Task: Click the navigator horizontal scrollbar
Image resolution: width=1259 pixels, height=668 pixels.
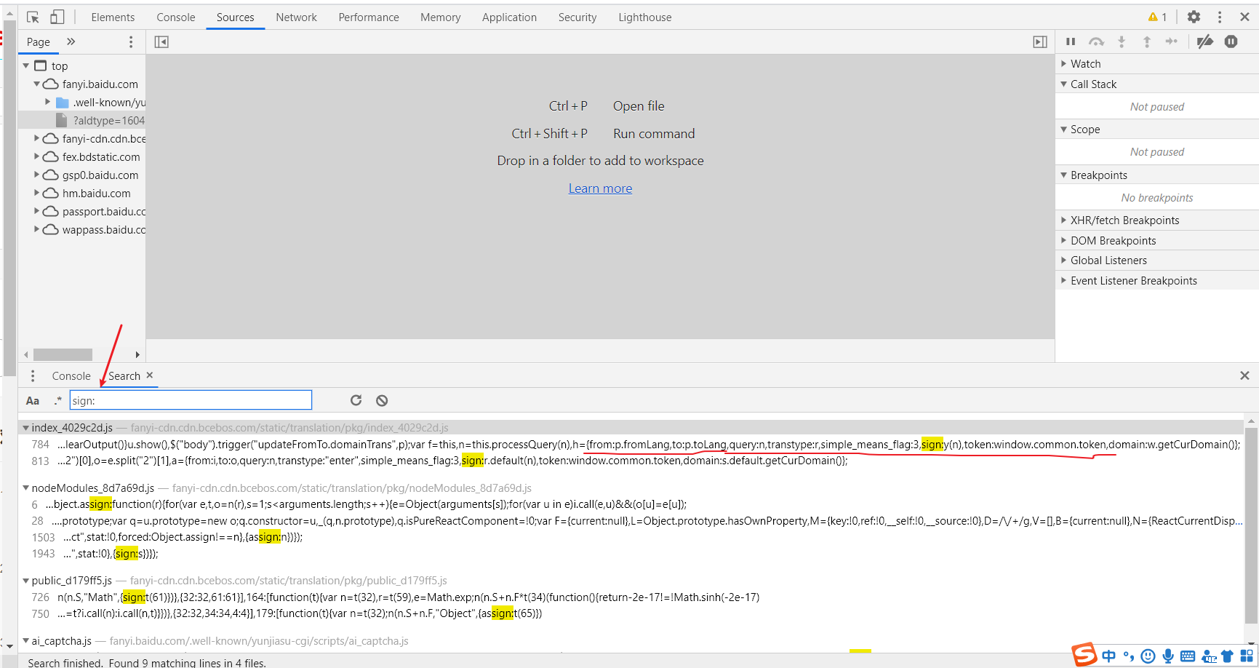Action: [63, 354]
